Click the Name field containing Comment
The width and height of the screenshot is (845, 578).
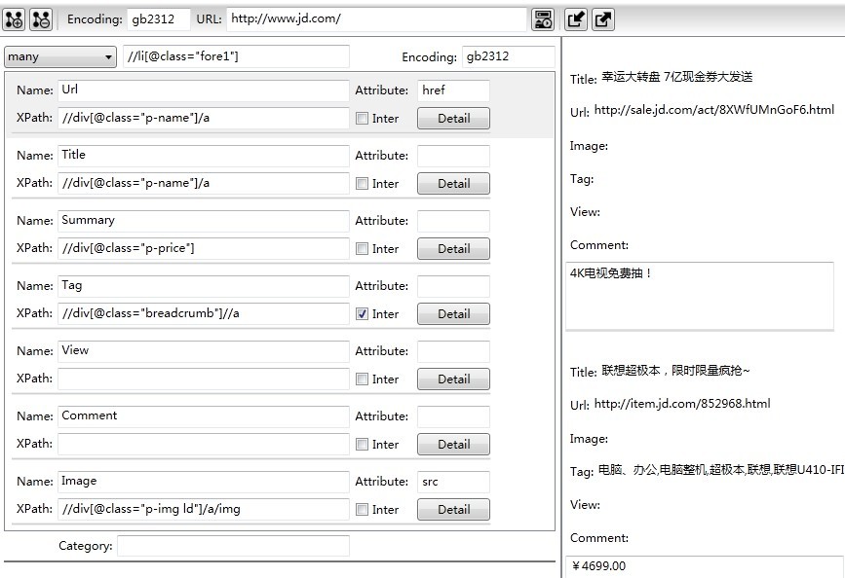click(203, 416)
